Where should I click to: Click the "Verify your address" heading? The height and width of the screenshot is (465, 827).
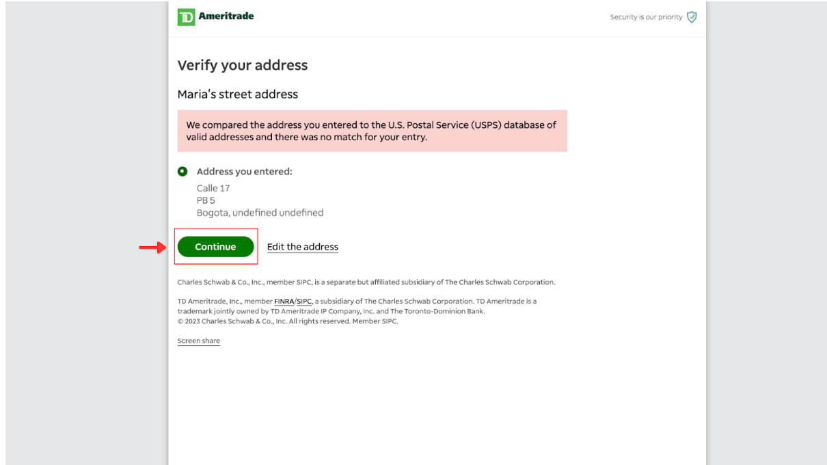pos(243,66)
